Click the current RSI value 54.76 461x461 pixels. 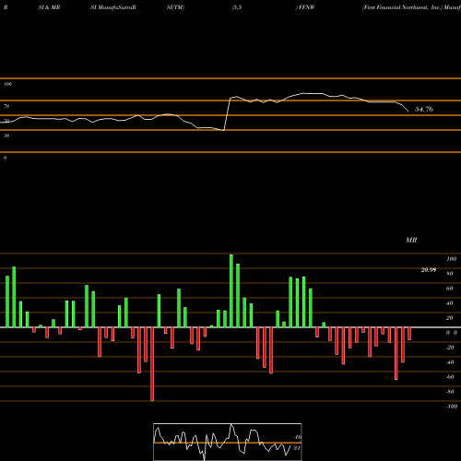[x=424, y=109]
